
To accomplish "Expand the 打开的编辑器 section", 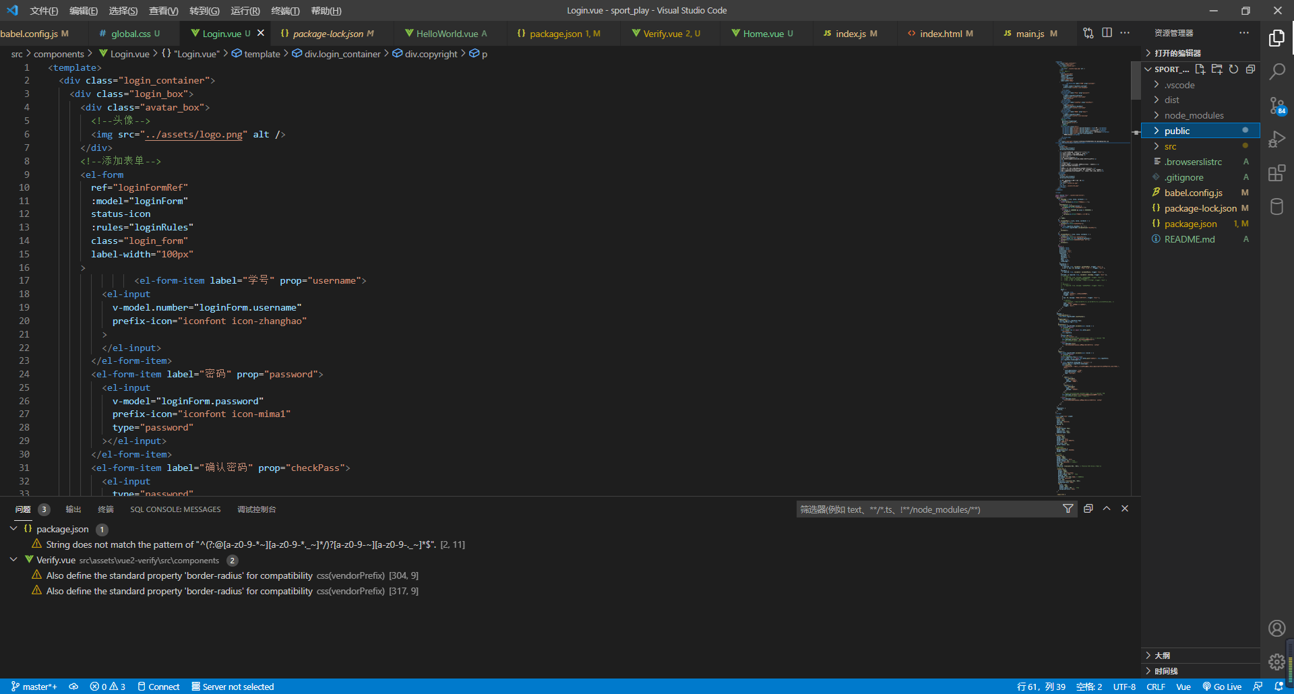I will point(1201,53).
